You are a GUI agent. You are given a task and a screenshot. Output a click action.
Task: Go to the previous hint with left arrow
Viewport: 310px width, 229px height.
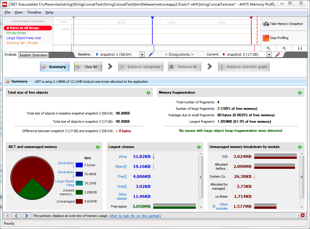click(x=16, y=215)
